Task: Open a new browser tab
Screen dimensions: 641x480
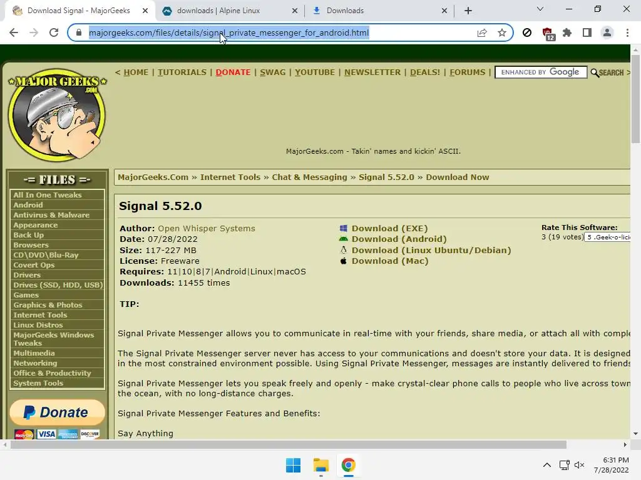Action: 468,11
